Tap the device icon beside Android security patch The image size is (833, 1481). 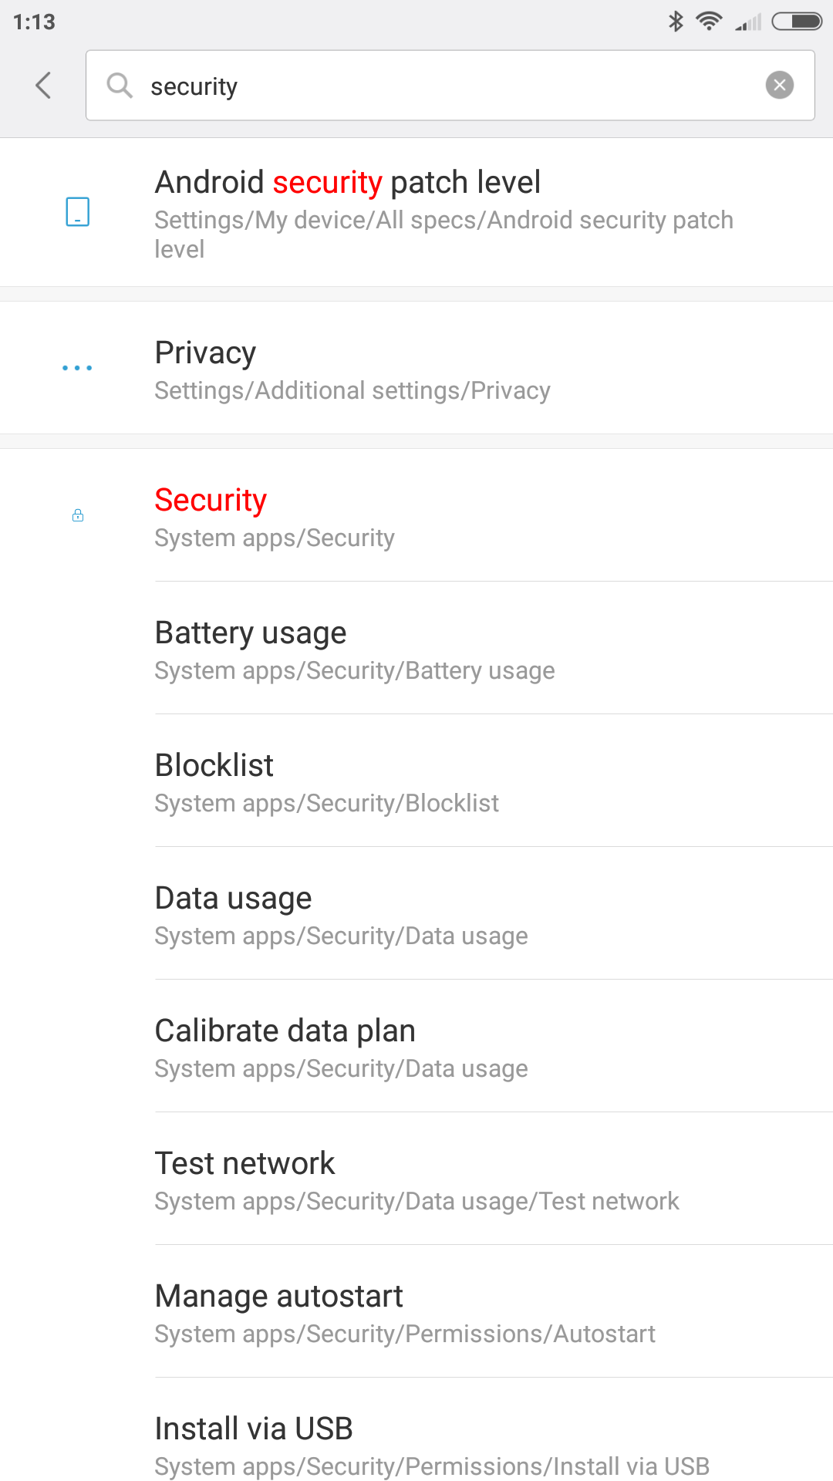coord(78,211)
